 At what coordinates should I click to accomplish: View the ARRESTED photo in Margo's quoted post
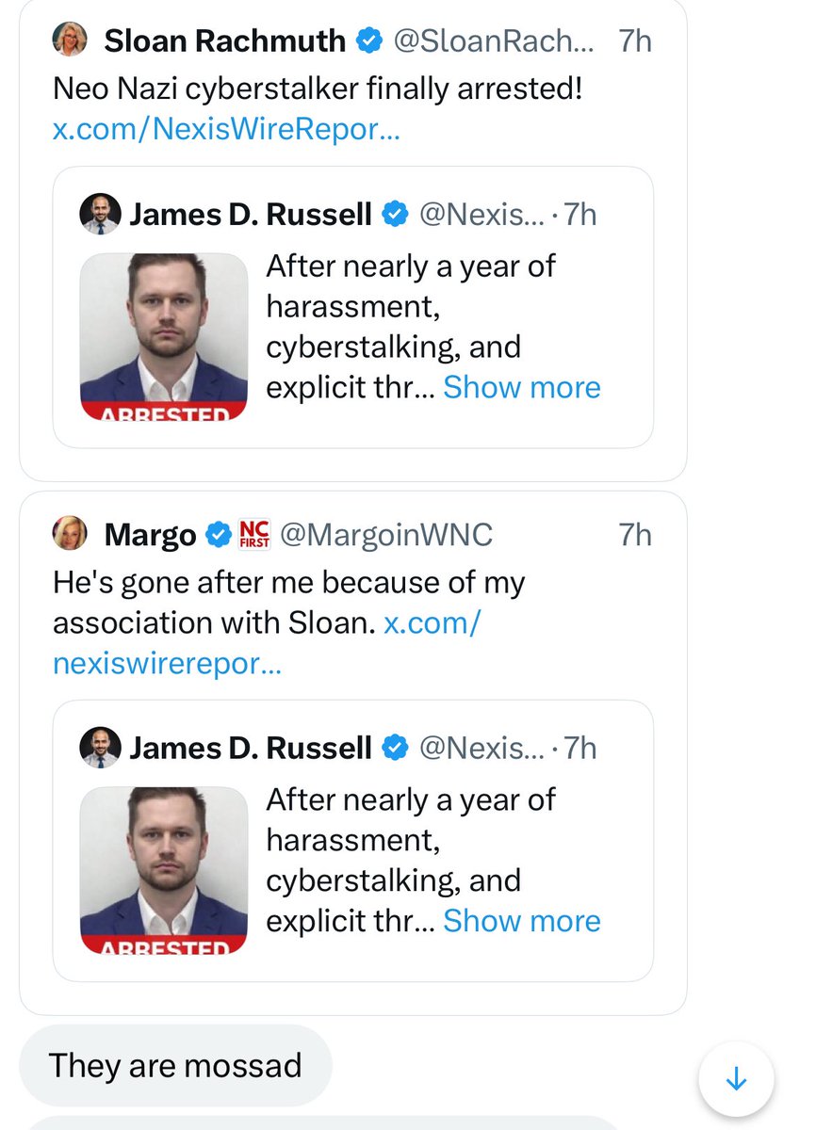click(164, 869)
